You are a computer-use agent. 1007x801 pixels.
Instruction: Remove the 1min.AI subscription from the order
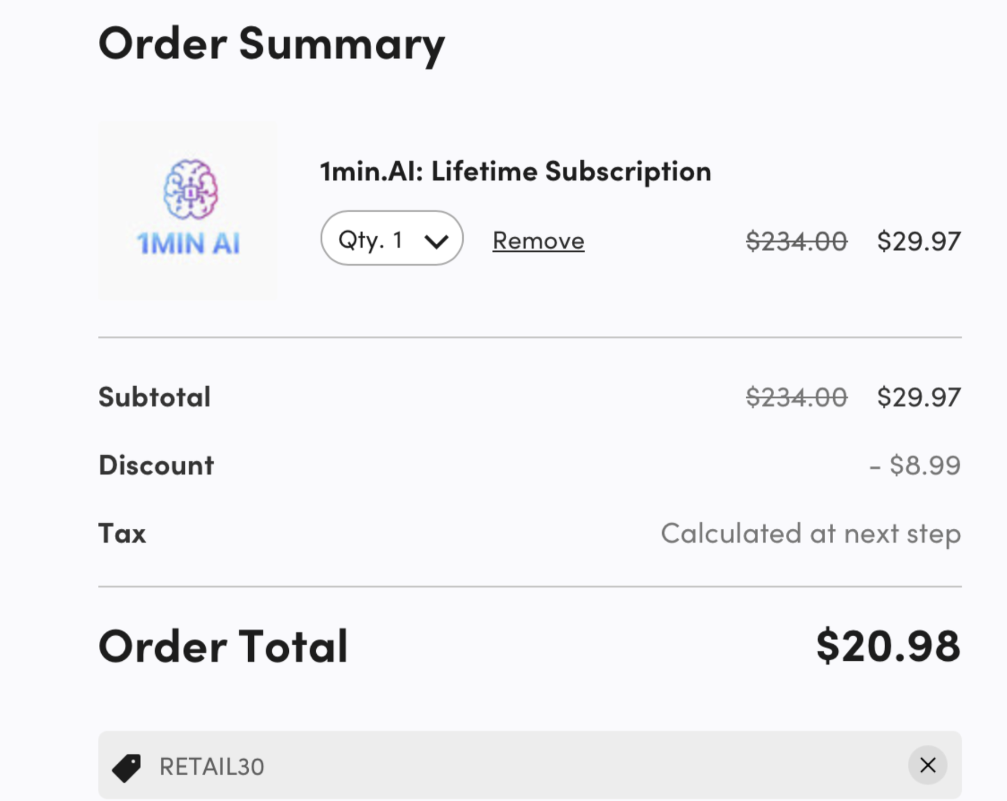click(538, 240)
